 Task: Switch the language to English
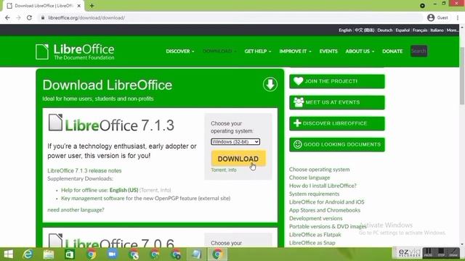coord(345,30)
